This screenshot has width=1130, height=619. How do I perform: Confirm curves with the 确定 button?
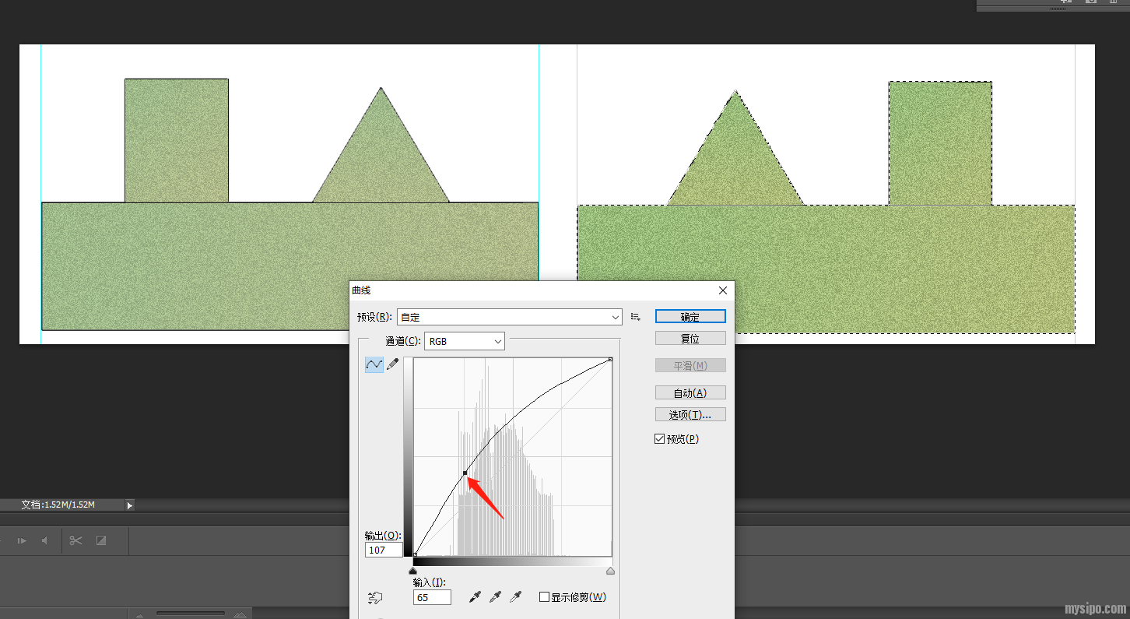690,316
